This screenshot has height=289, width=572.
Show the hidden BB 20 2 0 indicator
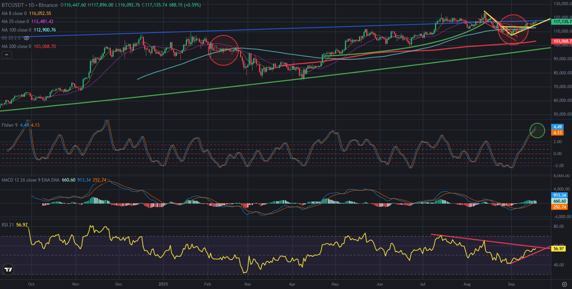coord(26,38)
